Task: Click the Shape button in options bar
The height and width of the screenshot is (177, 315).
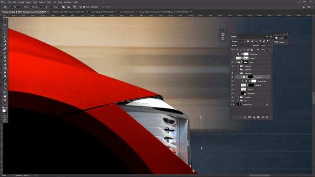Action: [56, 7]
